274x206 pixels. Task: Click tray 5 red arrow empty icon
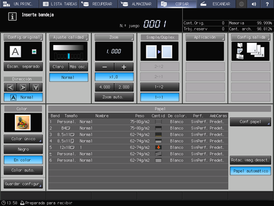click(x=158, y=148)
